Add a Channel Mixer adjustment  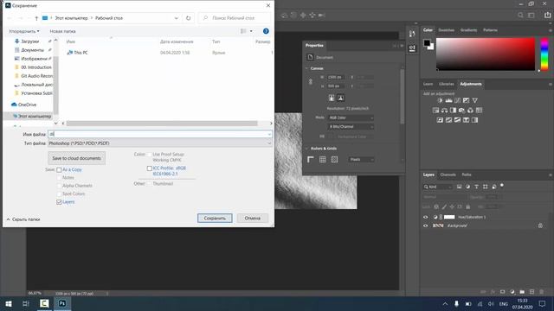pyautogui.click(x=470, y=111)
